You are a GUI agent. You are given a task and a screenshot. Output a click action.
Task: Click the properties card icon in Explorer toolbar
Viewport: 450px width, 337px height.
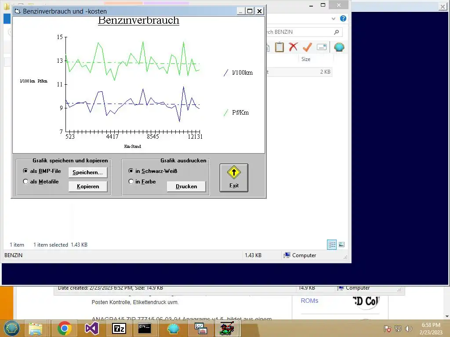[x=322, y=47]
